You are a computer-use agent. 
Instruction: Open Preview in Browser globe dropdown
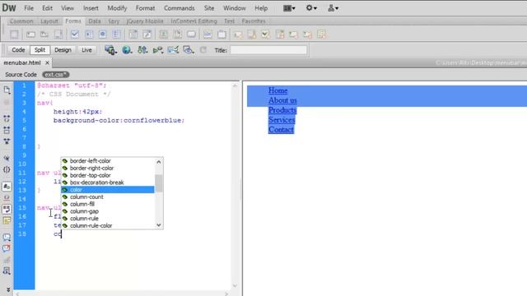pyautogui.click(x=127, y=50)
